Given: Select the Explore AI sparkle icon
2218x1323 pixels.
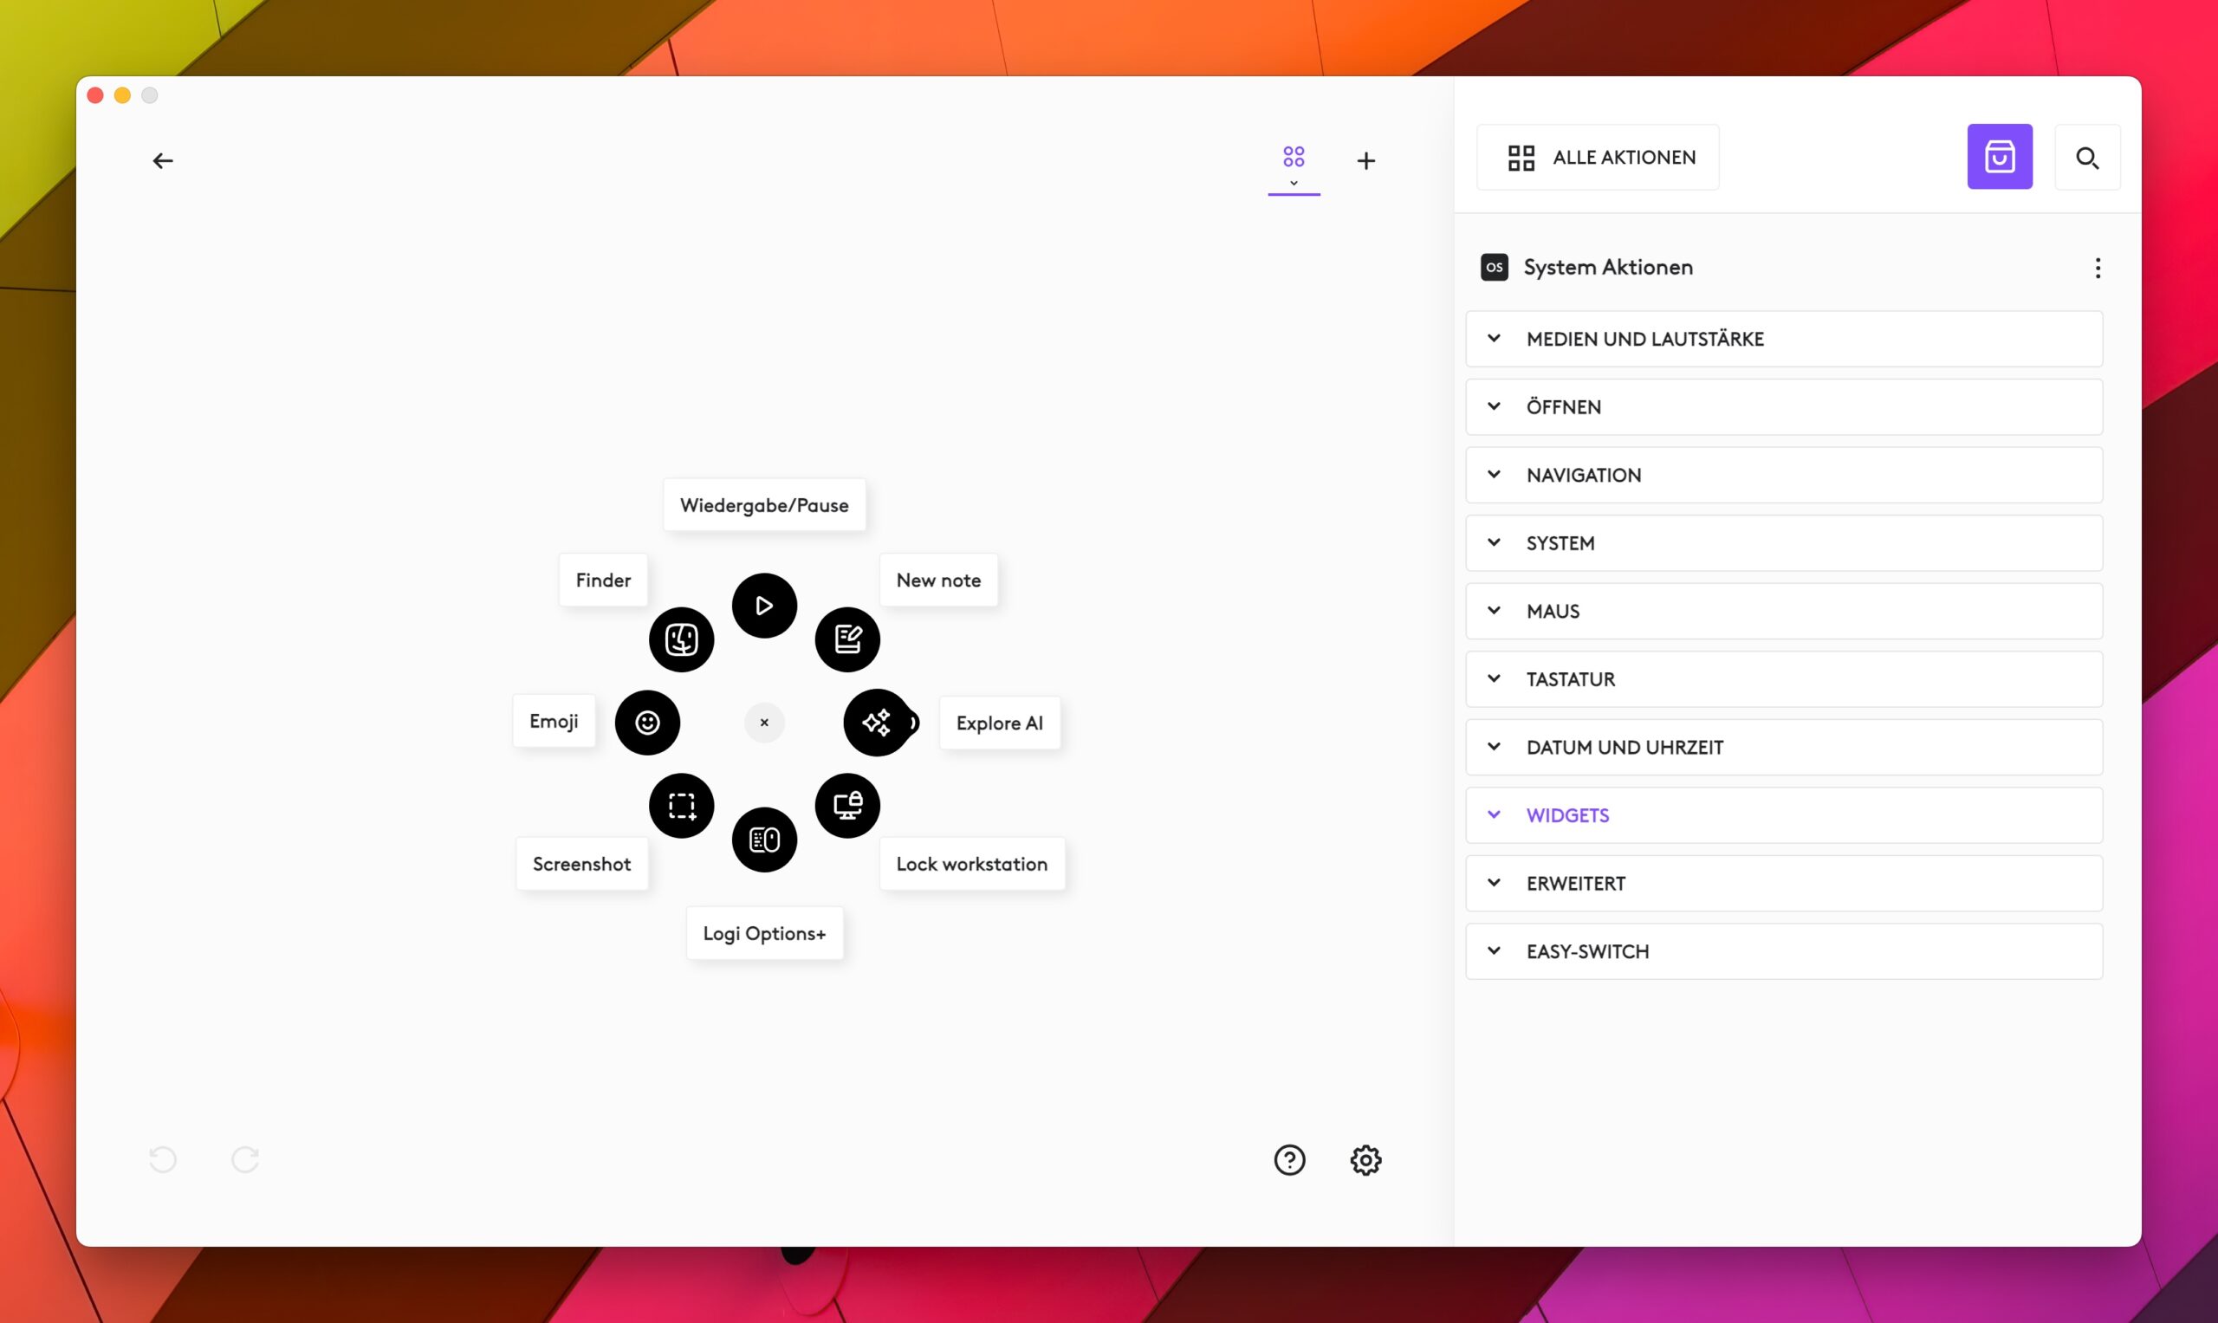Looking at the screenshot, I should (x=876, y=722).
